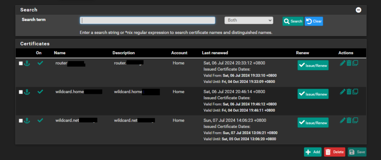Check the wildcard.net certificate row checkbox
Image resolution: width=381 pixels, height=160 pixels.
coord(21,121)
